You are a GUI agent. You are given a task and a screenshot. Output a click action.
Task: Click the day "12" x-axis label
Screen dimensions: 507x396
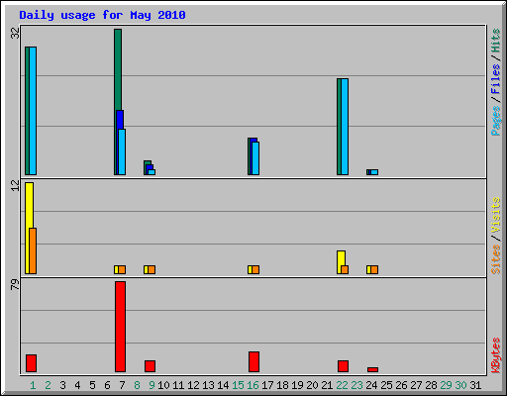(193, 385)
